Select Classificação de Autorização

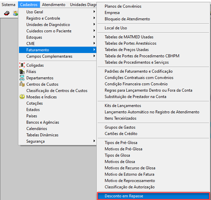153,187
